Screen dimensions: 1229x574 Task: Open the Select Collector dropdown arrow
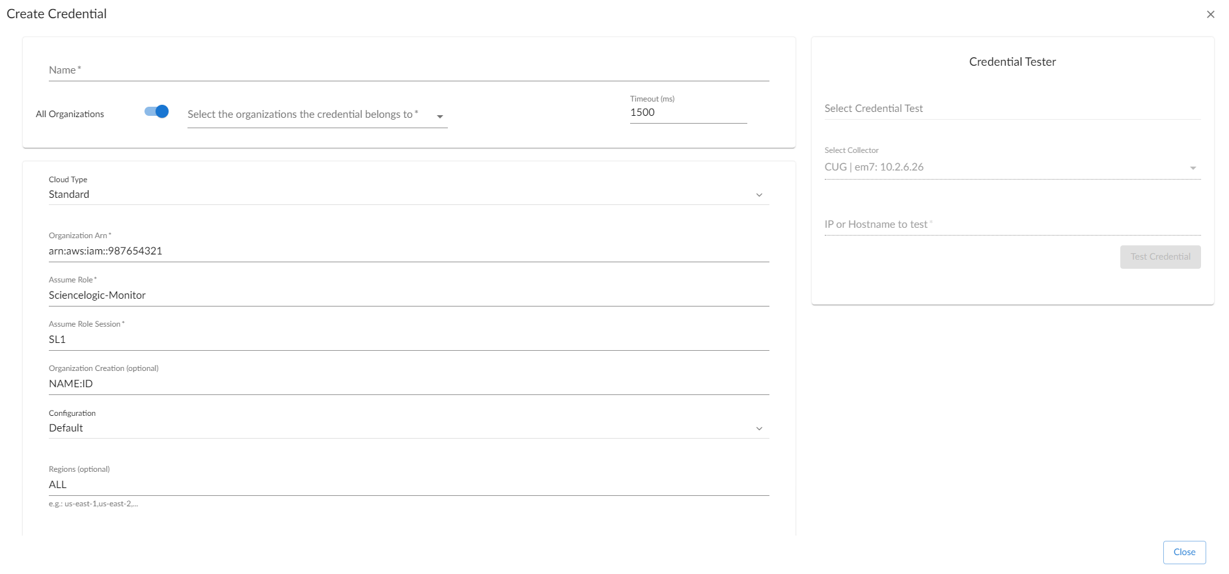(x=1193, y=168)
